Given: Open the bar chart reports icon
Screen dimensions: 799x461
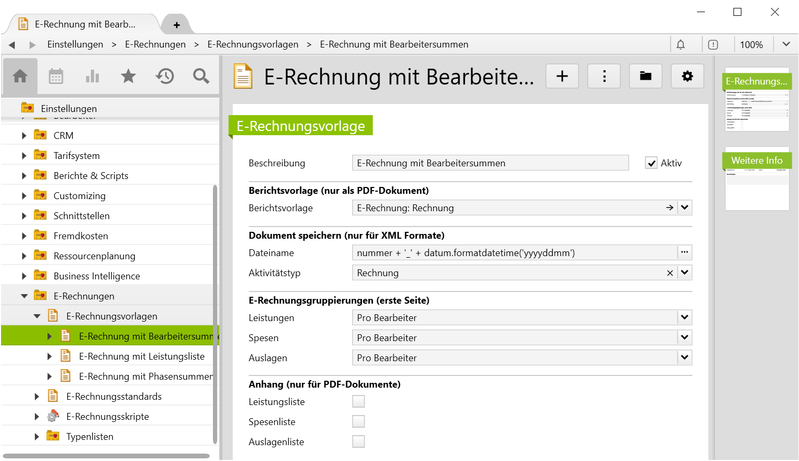Looking at the screenshot, I should (x=92, y=77).
